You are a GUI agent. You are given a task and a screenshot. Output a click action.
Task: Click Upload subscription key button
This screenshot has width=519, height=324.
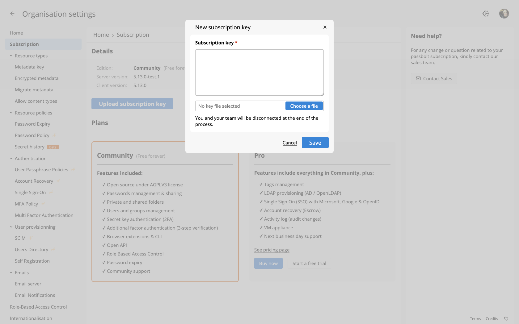coord(132,104)
